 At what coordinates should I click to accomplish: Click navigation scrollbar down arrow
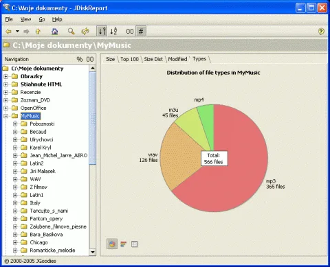click(92, 252)
